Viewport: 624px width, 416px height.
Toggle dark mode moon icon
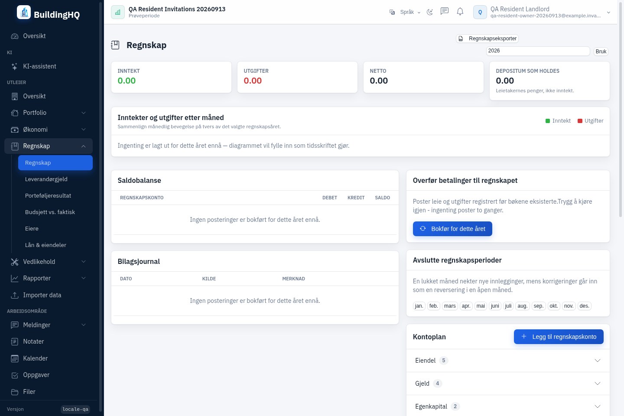coord(430,12)
